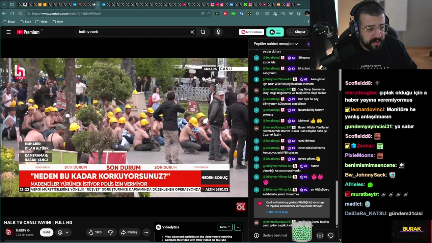Click Twitch chat user muratbeytr name
This screenshot has height=243, width=432.
[x=364, y=194]
